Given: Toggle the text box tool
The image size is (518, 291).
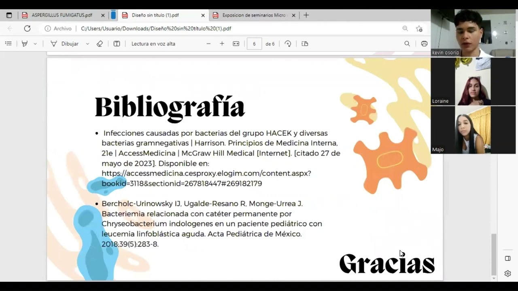Looking at the screenshot, I should click(117, 44).
